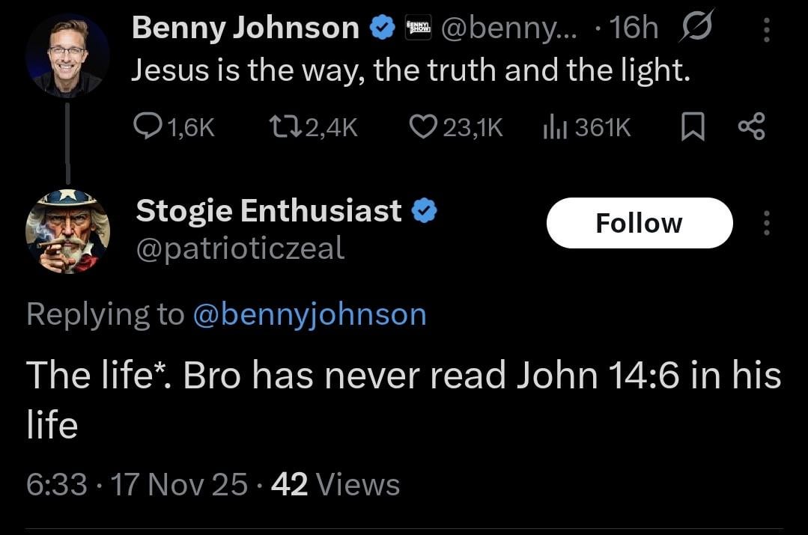The height and width of the screenshot is (535, 808).
Task: Follow Stogie Enthusiast
Action: pos(639,223)
